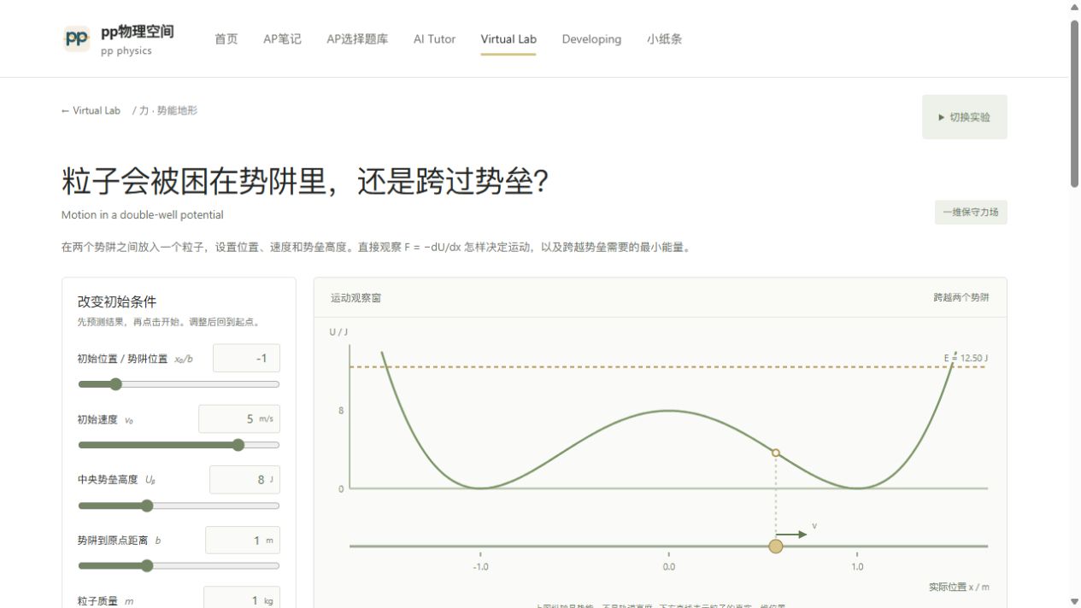Click the 切换实验 button

pos(964,117)
